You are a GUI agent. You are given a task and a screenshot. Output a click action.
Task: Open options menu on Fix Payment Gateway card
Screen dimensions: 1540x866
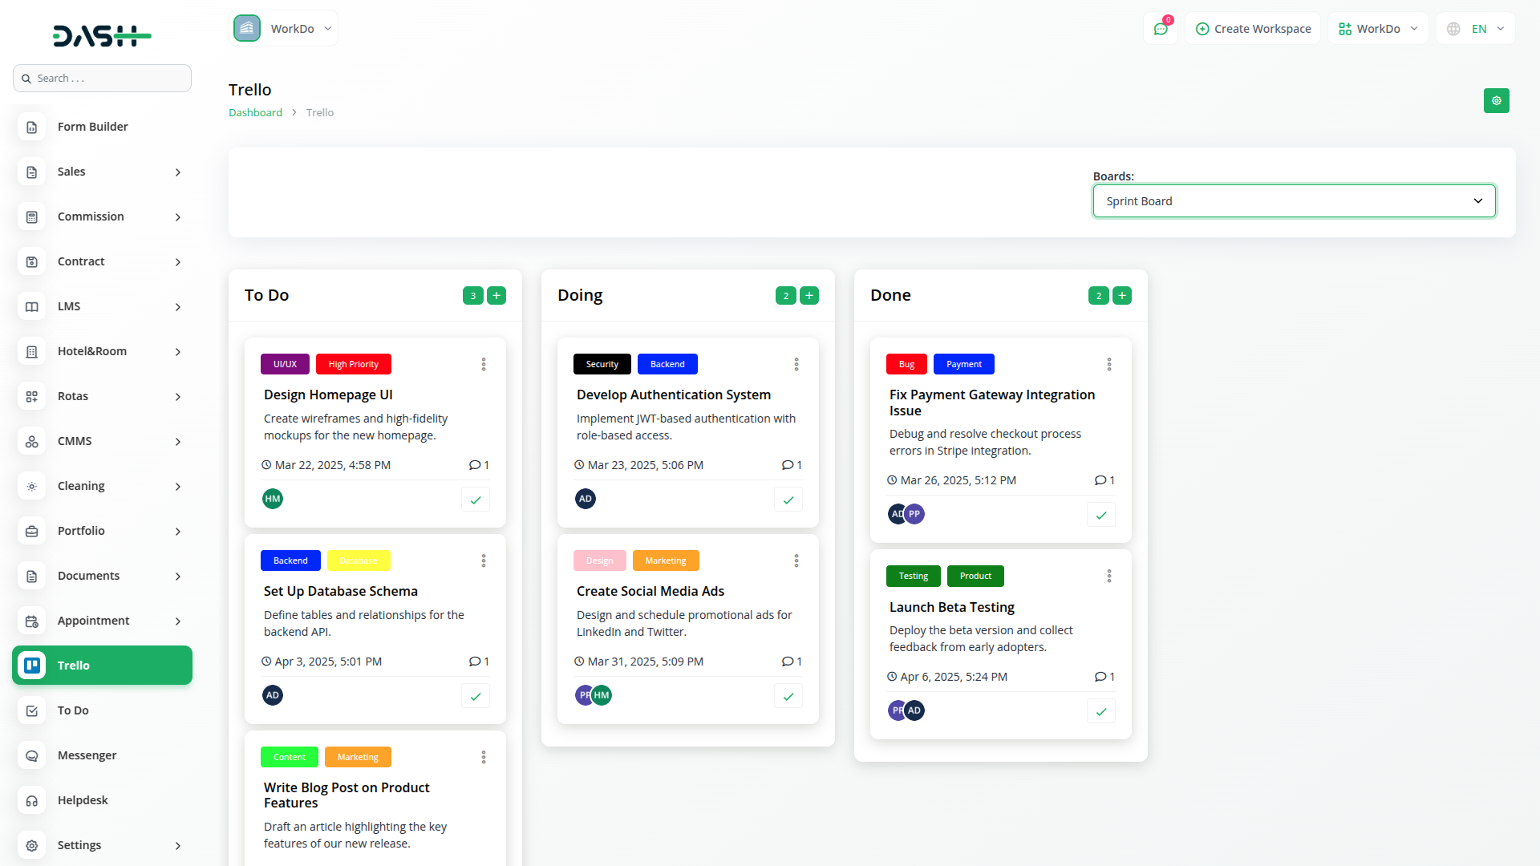pos(1109,364)
